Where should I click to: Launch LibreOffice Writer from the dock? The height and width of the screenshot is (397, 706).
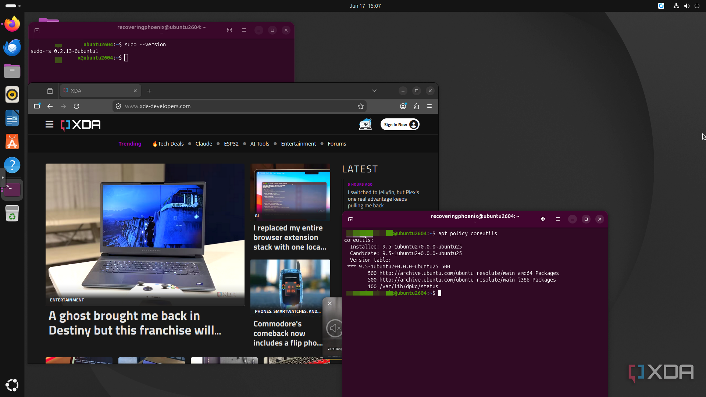pyautogui.click(x=12, y=118)
